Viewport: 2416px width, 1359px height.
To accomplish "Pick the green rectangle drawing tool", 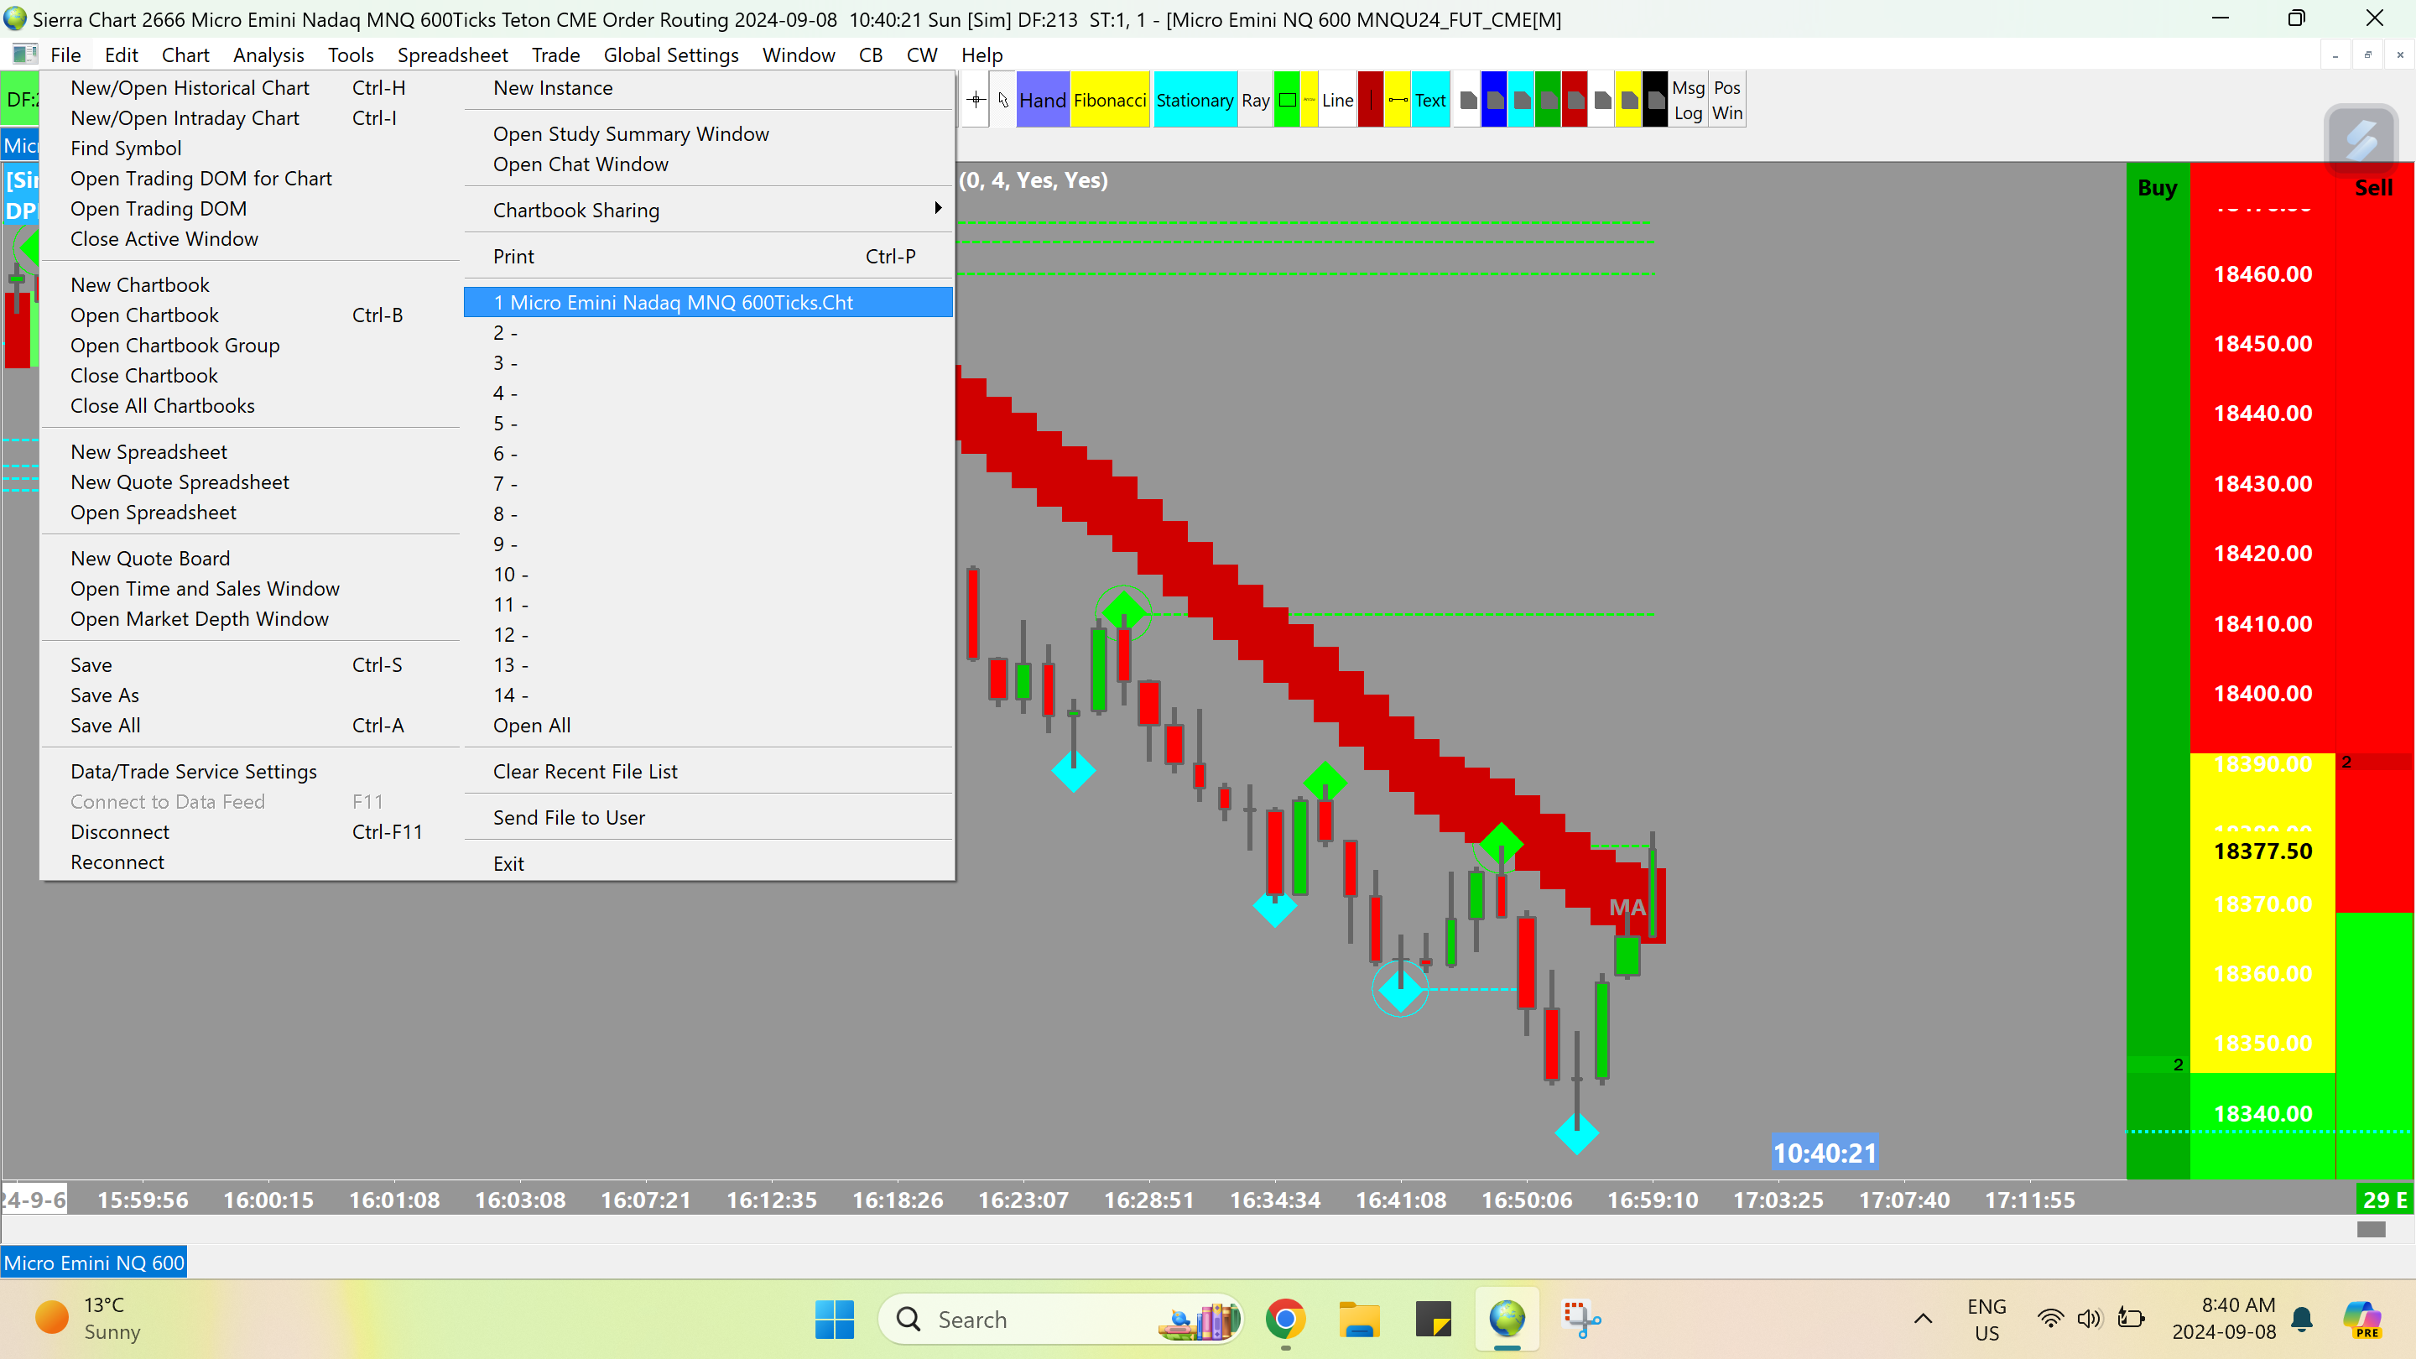I will 1288,100.
